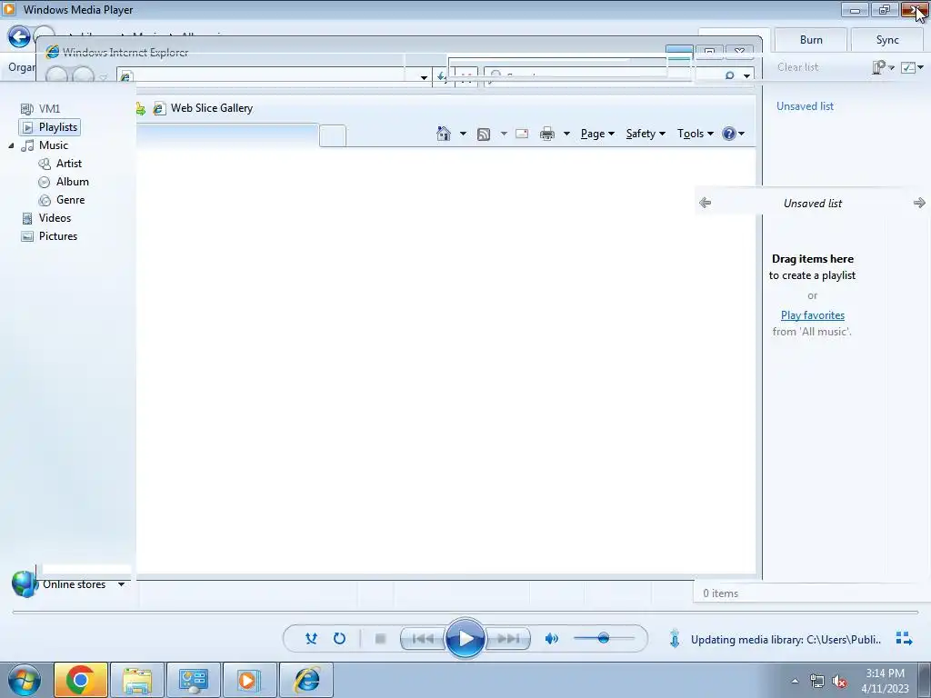931x698 pixels.
Task: Click the Windows Start button
Action: pos(25,680)
